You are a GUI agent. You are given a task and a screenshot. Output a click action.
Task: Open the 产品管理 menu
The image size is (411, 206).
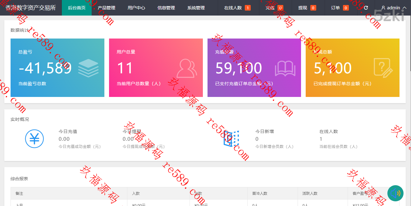point(107,8)
